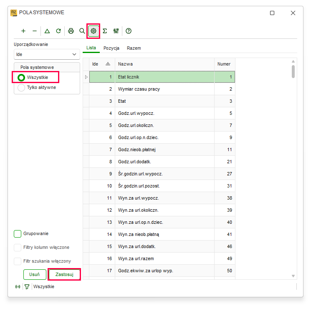The height and width of the screenshot is (309, 316).
Task: Select the Wyn.za url.okoliczn. row
Action: [162, 210]
